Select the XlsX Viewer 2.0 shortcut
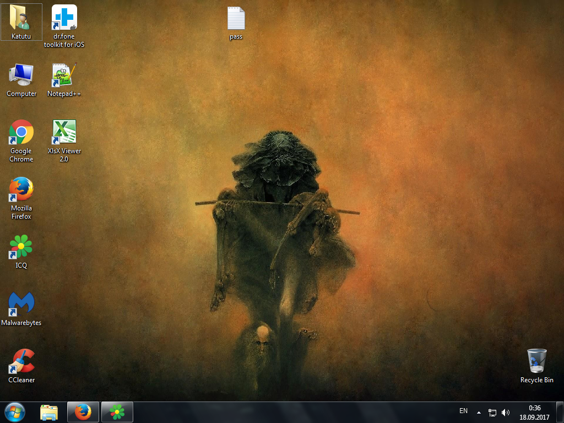The width and height of the screenshot is (564, 423). pos(64,133)
